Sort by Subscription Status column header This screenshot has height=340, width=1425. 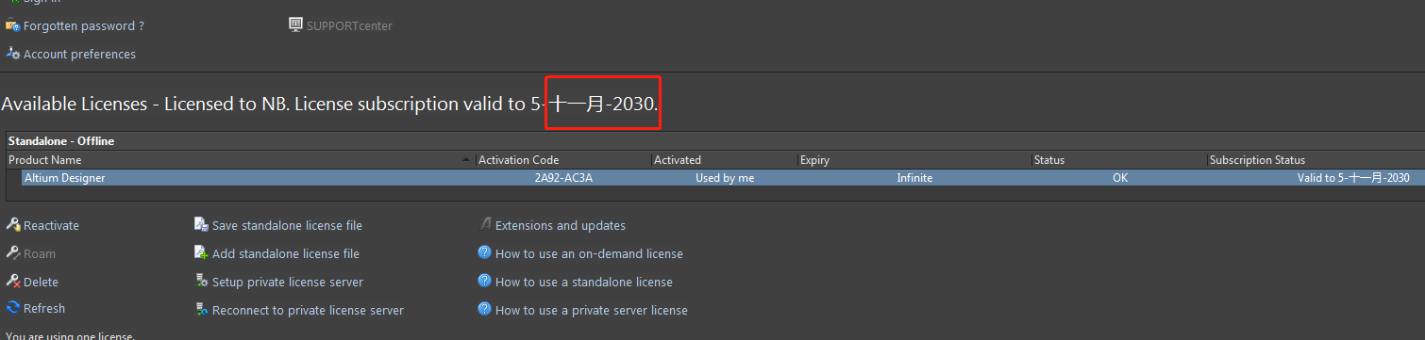1316,160
